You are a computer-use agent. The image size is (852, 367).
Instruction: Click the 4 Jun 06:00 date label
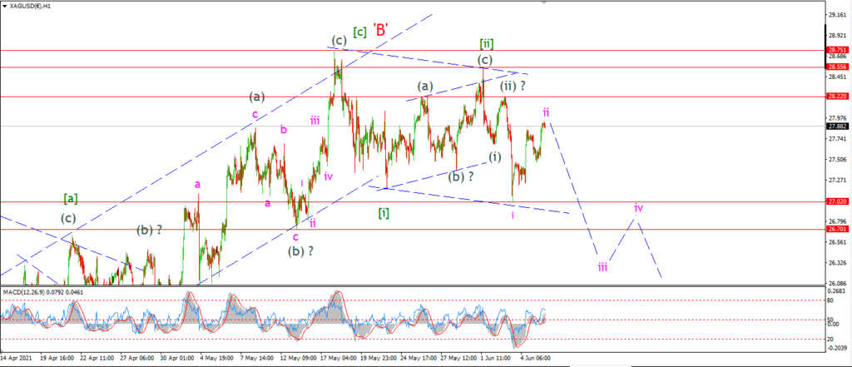(537, 359)
